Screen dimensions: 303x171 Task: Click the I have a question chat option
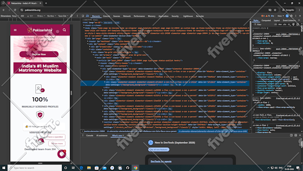coord(55,137)
